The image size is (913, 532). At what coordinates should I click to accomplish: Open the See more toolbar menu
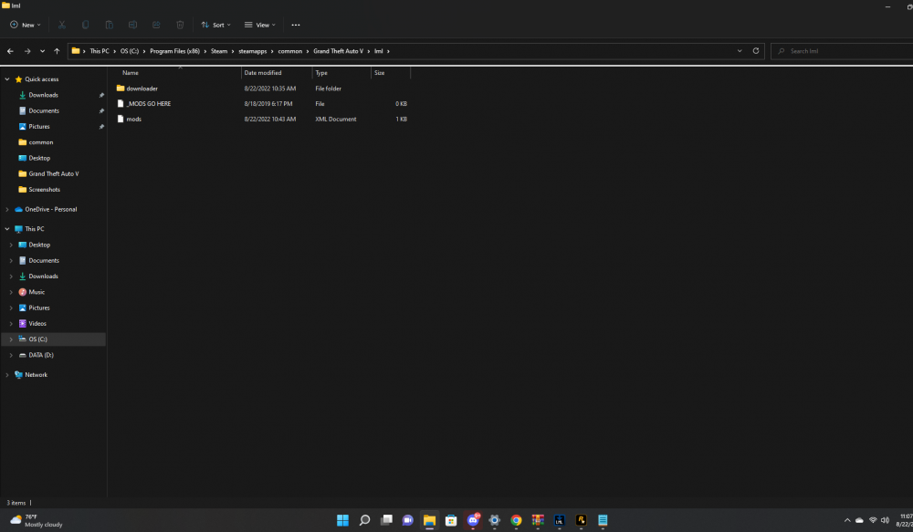(x=296, y=25)
